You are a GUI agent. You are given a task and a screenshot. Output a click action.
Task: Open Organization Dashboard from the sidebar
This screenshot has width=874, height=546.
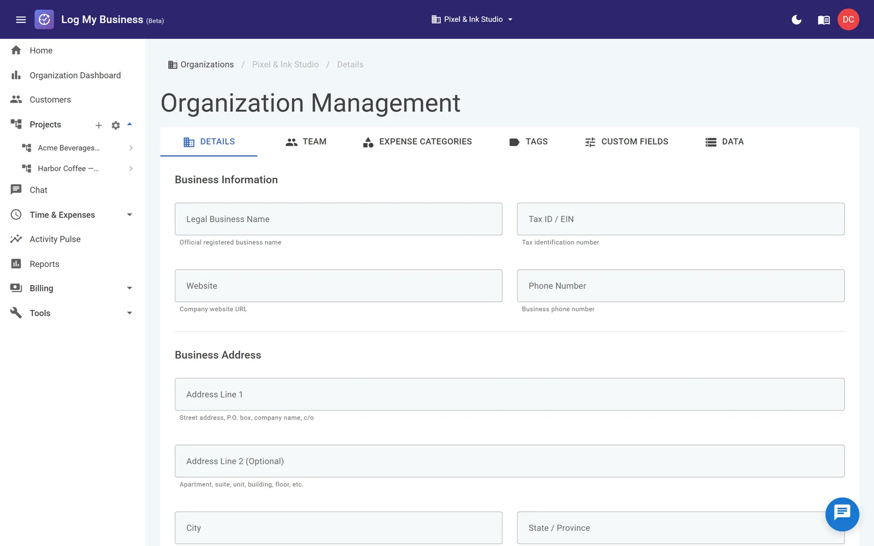[73, 75]
